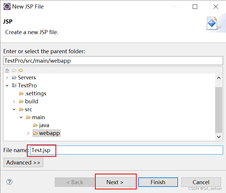Click the tree scrollbar up arrow
This screenshot has width=226, height=193.
219,78
